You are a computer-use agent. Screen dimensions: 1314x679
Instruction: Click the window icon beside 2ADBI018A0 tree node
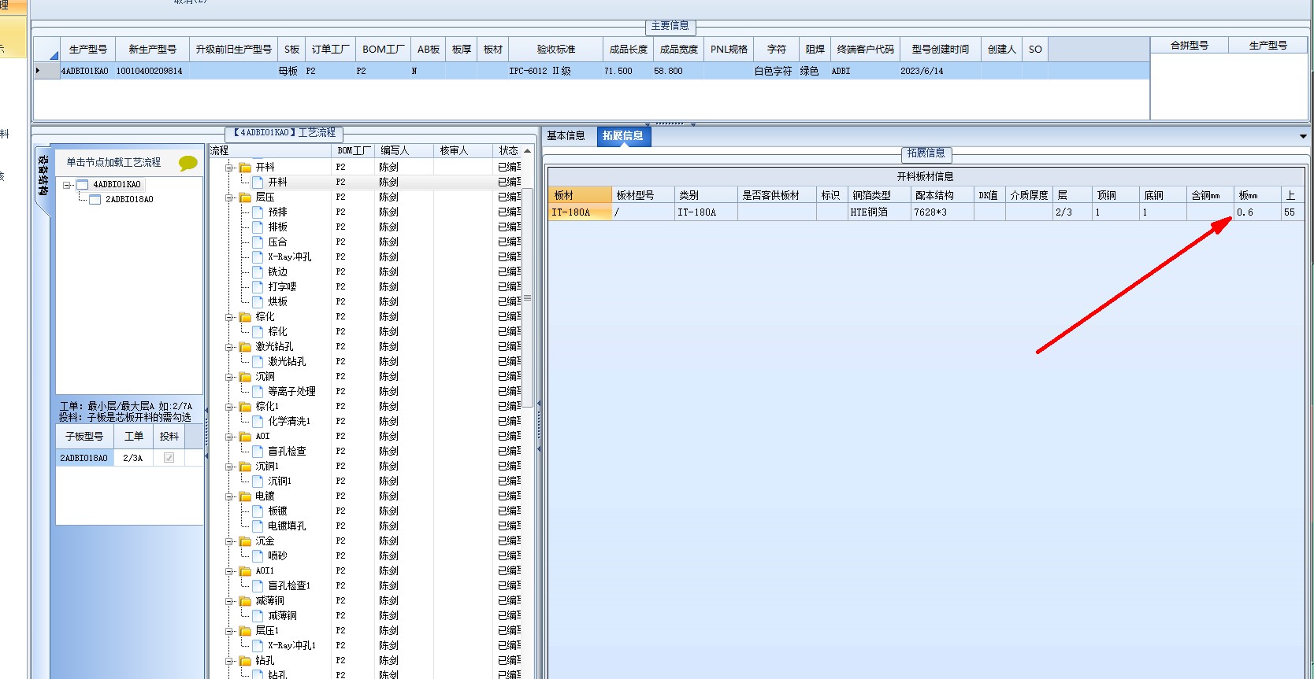(x=95, y=200)
